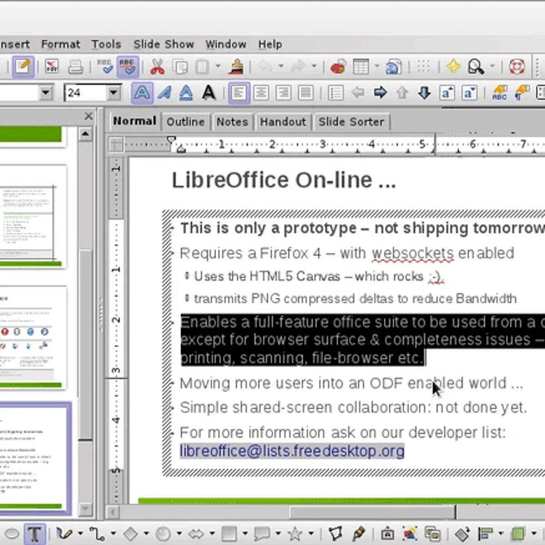Cut selection with scissors icon
Viewport: 545px width, 545px height.
(157, 67)
